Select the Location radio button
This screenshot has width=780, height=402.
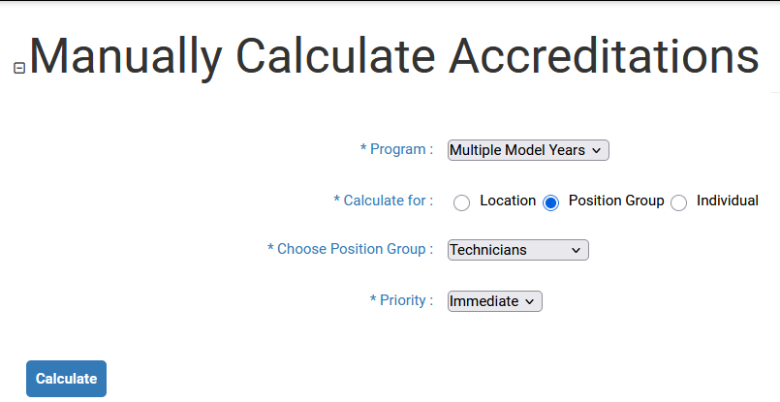coord(462,202)
